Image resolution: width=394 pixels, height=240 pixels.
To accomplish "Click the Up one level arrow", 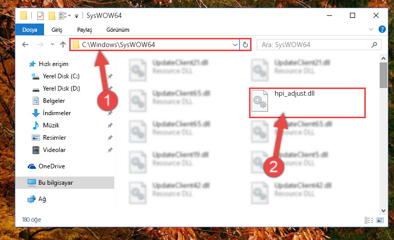I will pos(63,45).
